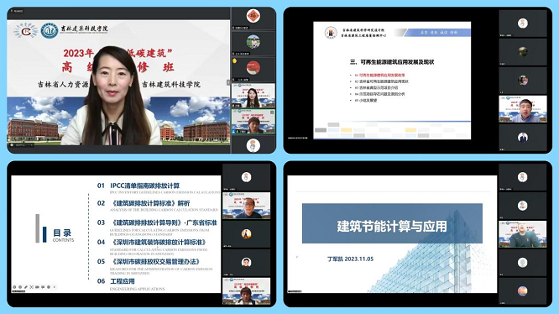Select the pen annotation tool on contents slide
The width and height of the screenshot is (559, 314).
[26, 287]
